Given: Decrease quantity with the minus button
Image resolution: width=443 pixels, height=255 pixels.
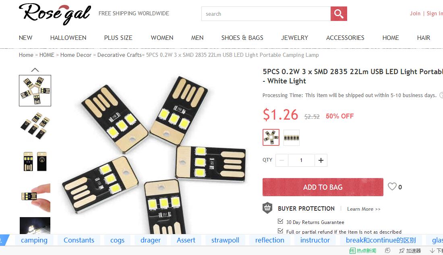Looking at the screenshot, I should click(282, 160).
